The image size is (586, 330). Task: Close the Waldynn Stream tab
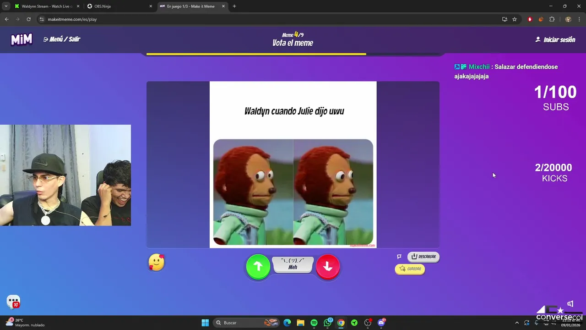click(78, 6)
